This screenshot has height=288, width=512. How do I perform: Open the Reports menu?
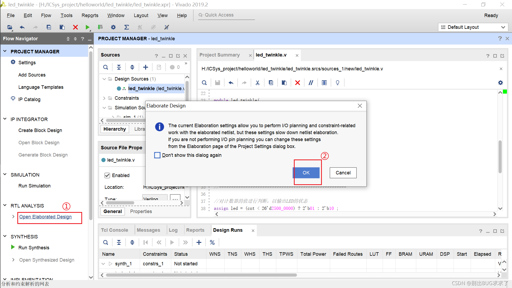click(x=90, y=15)
